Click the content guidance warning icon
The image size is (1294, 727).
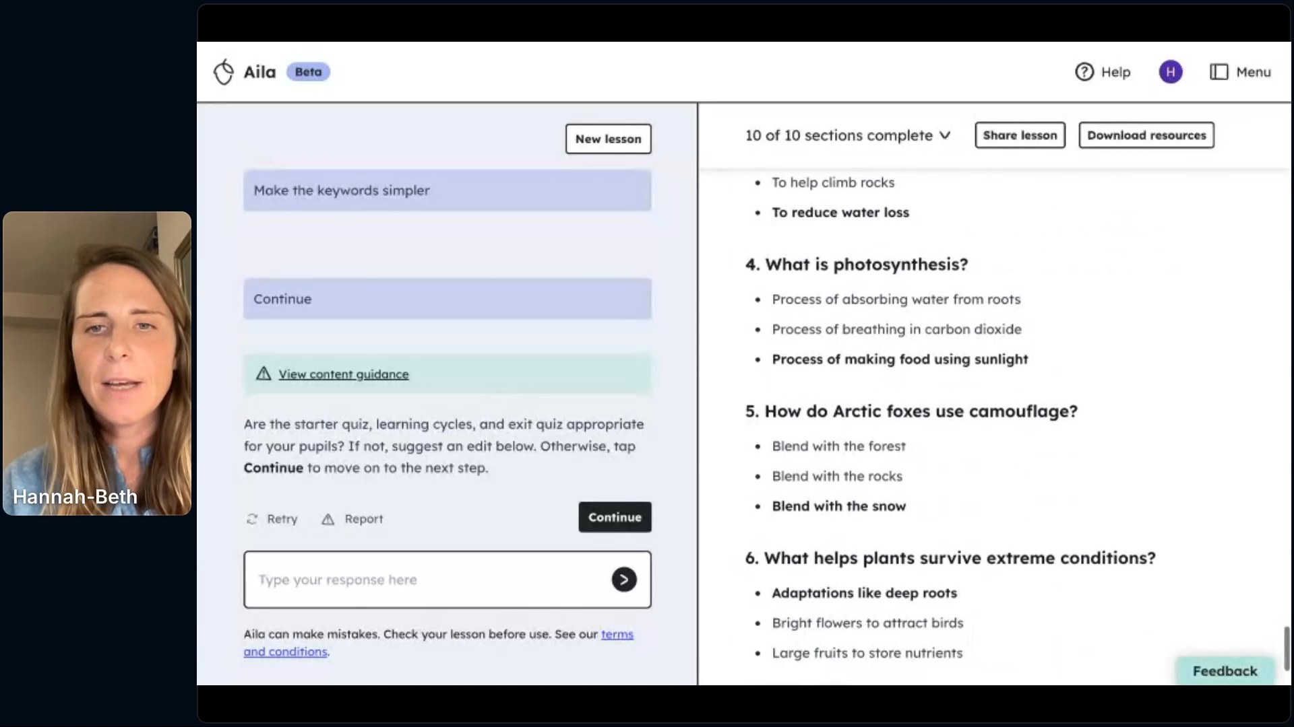(264, 374)
